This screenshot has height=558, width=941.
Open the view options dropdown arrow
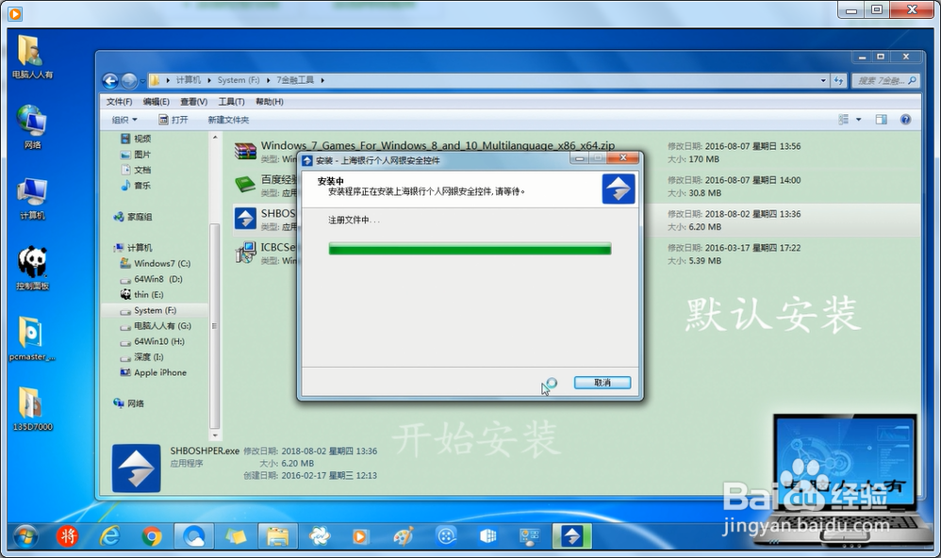pyautogui.click(x=858, y=120)
